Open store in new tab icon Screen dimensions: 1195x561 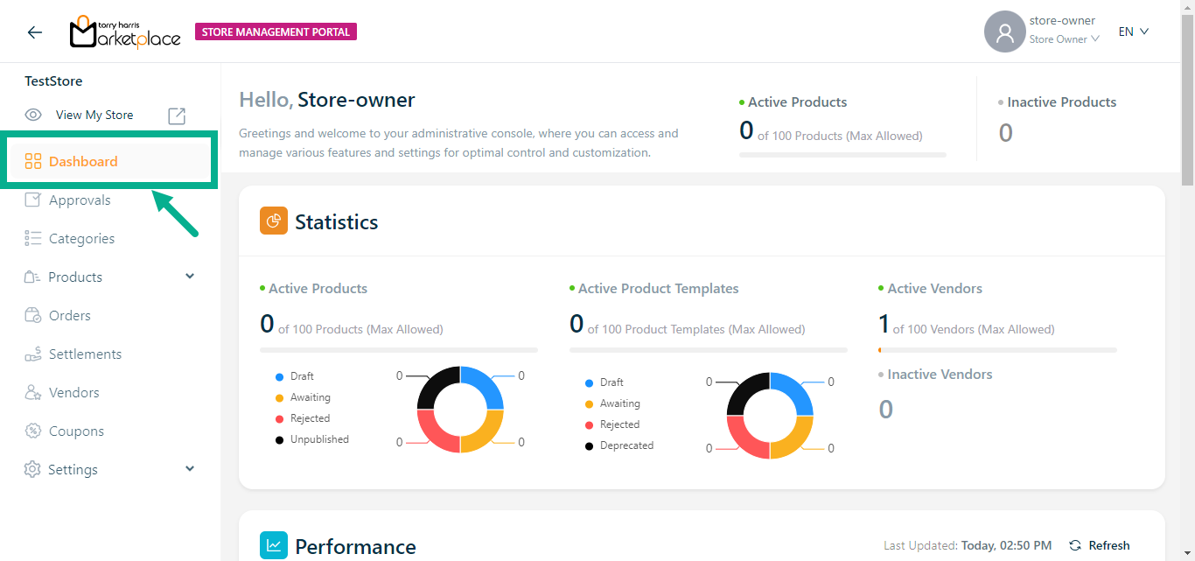pos(177,116)
